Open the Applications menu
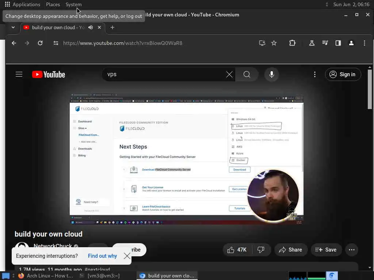This screenshot has width=374, height=280. click(x=22, y=4)
